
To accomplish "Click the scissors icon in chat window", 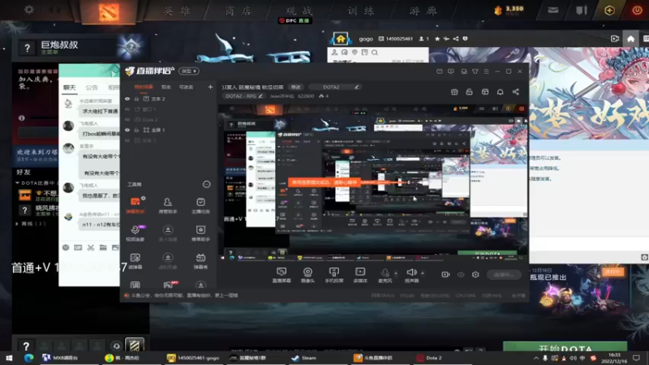I will (91, 247).
